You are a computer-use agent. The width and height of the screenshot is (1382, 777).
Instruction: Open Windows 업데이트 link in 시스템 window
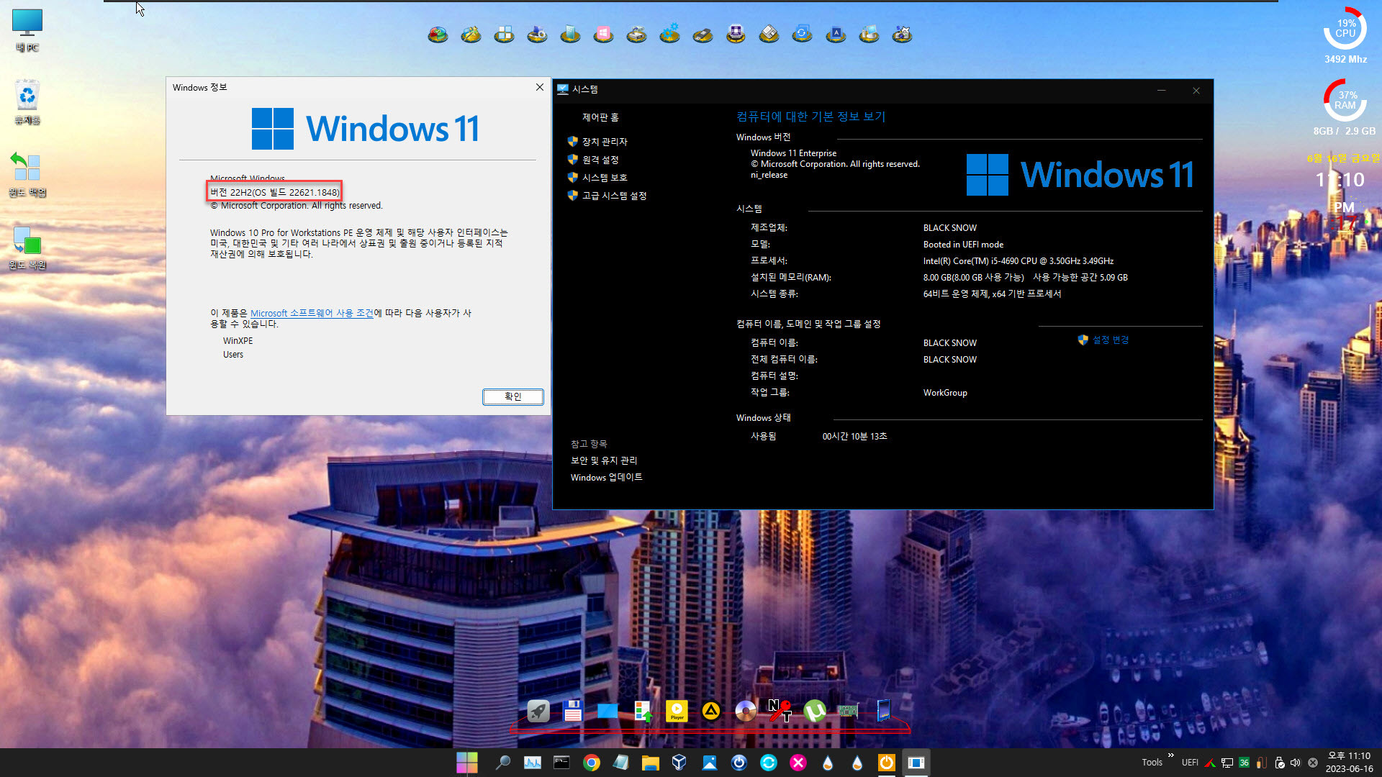point(606,477)
